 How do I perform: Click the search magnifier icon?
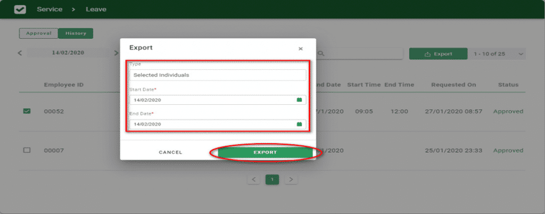click(322, 54)
